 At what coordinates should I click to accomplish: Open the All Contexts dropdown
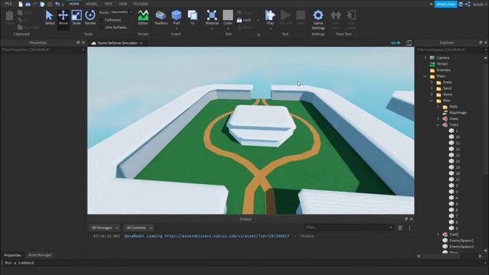[x=139, y=228]
